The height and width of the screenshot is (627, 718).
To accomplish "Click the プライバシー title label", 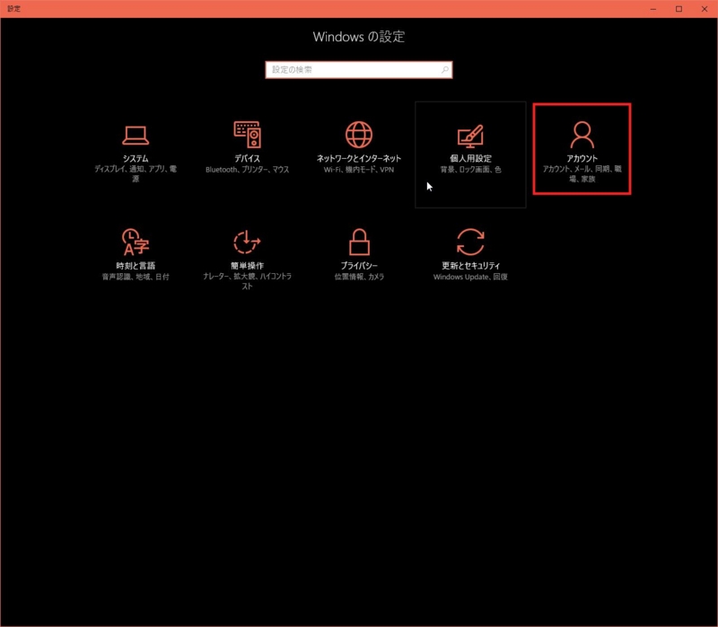I will point(359,265).
